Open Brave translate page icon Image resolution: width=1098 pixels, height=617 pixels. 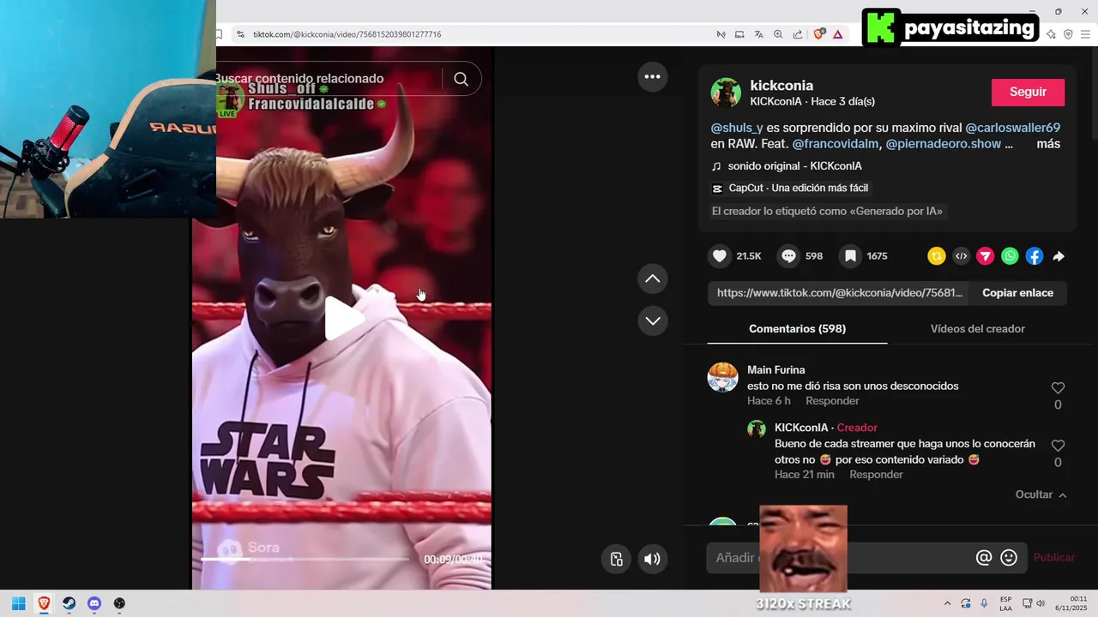pyautogui.click(x=758, y=34)
